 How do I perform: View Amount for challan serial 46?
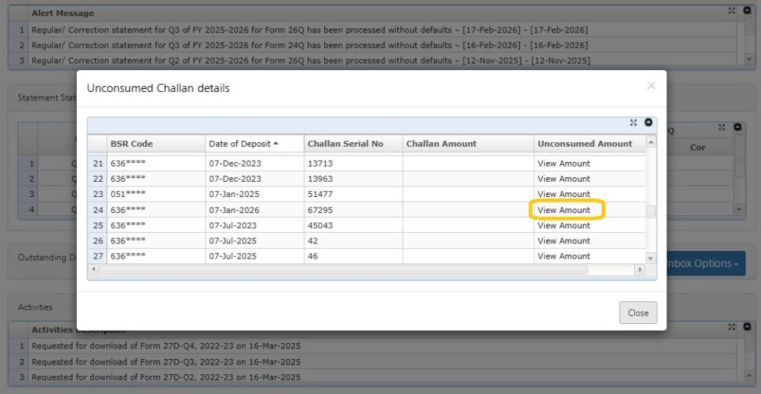click(564, 256)
